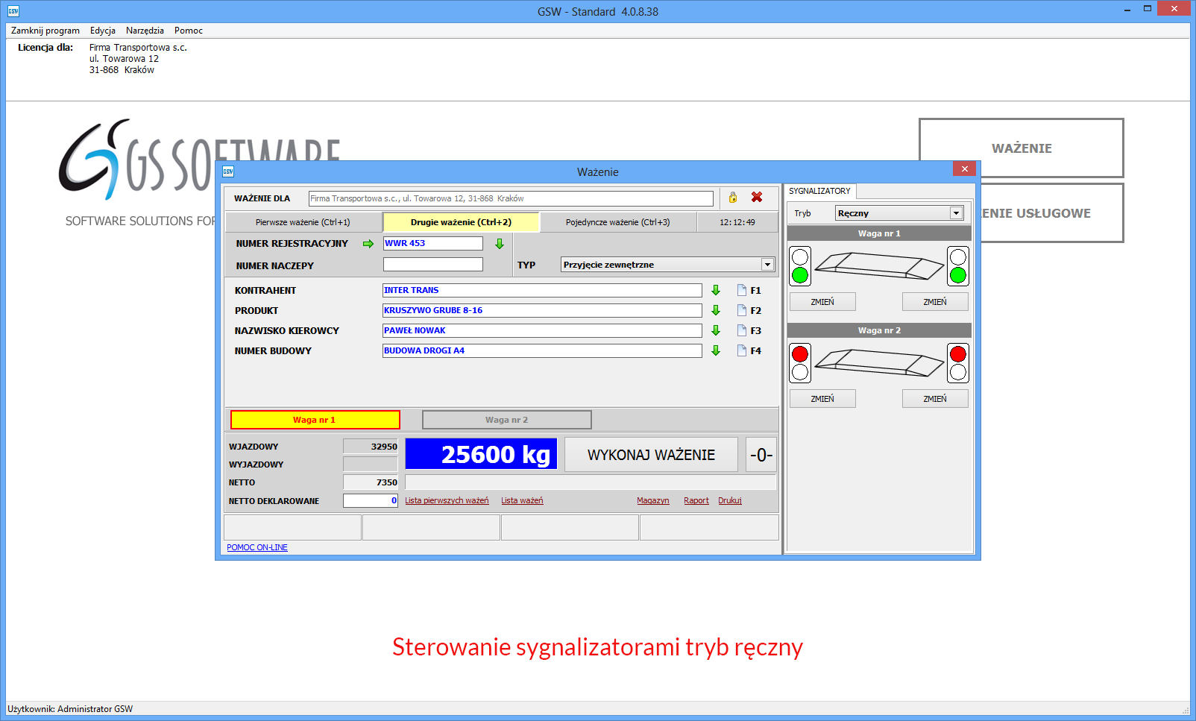Click F4 document icon for Numer budowy
1196x721 pixels.
[742, 350]
